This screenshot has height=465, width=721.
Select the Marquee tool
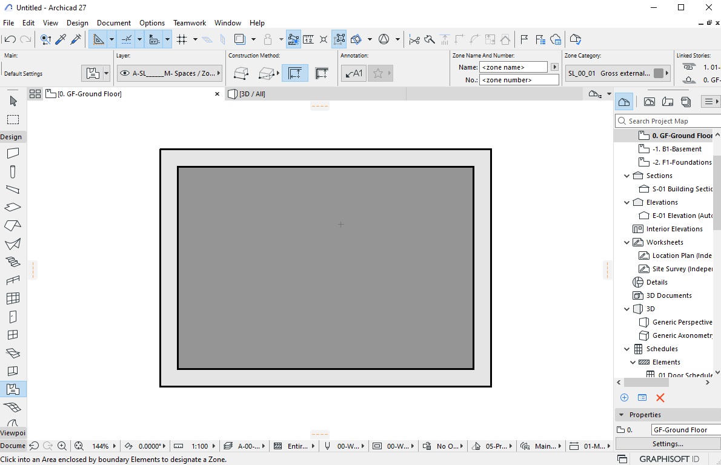13,119
